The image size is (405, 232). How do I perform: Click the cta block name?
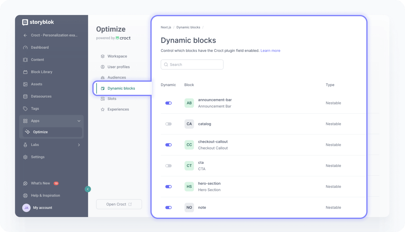[201, 162]
